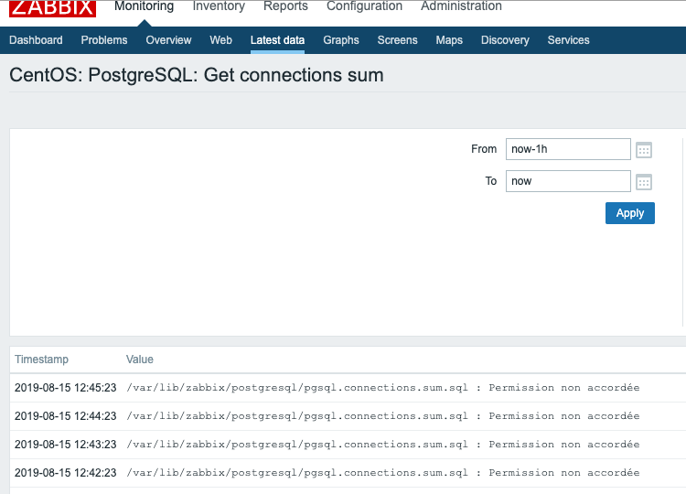686x494 pixels.
Task: Open the Graphs tab
Action: 341,40
